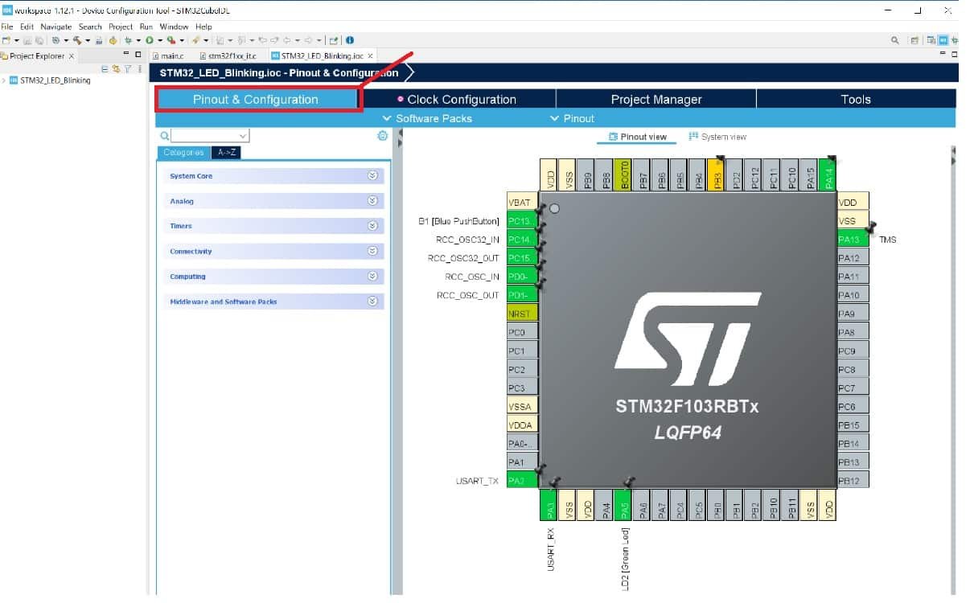Click the breadcrumb STM32_LED_Blinking.ioc - Pinout & Configuration
The height and width of the screenshot is (603, 970).
[279, 73]
